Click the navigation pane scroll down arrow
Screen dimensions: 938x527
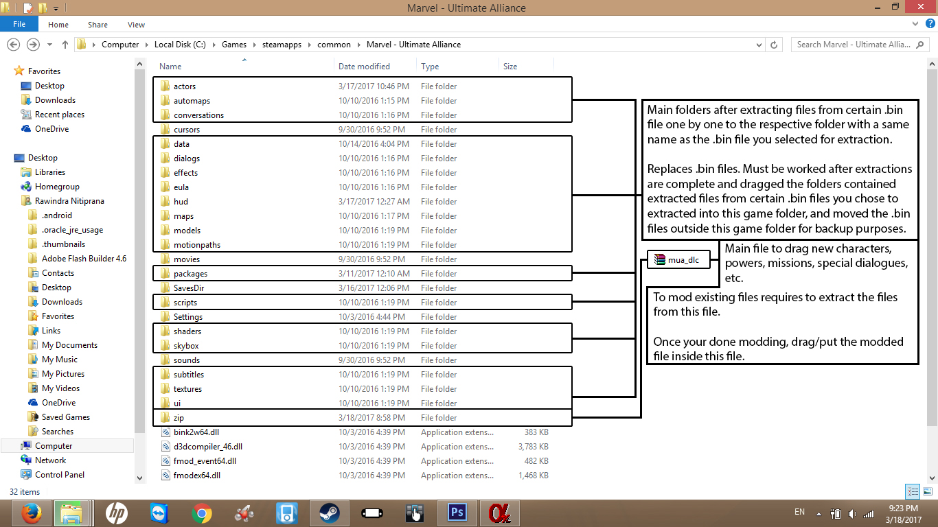140,478
